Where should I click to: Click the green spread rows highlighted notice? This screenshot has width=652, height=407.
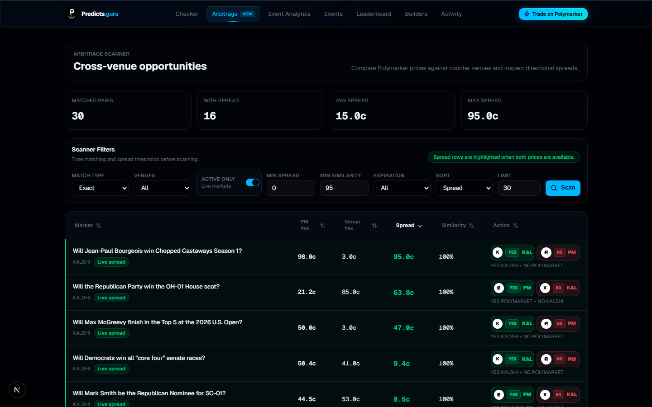tap(504, 157)
